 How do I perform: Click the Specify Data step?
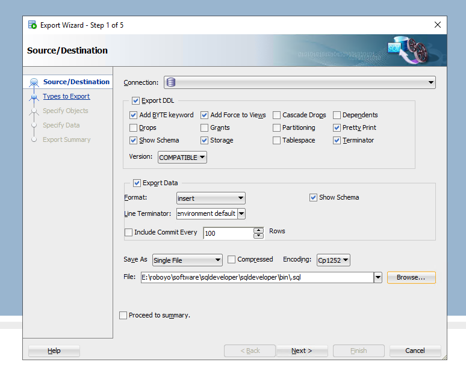point(61,125)
